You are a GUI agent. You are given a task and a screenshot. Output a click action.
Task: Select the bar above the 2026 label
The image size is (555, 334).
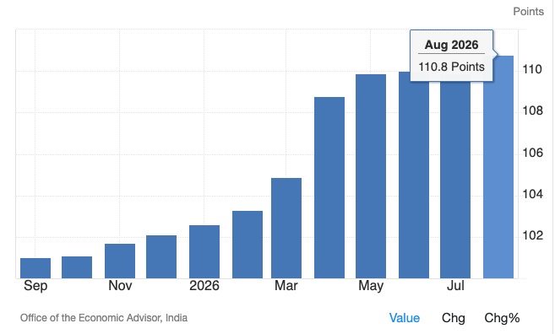click(204, 252)
